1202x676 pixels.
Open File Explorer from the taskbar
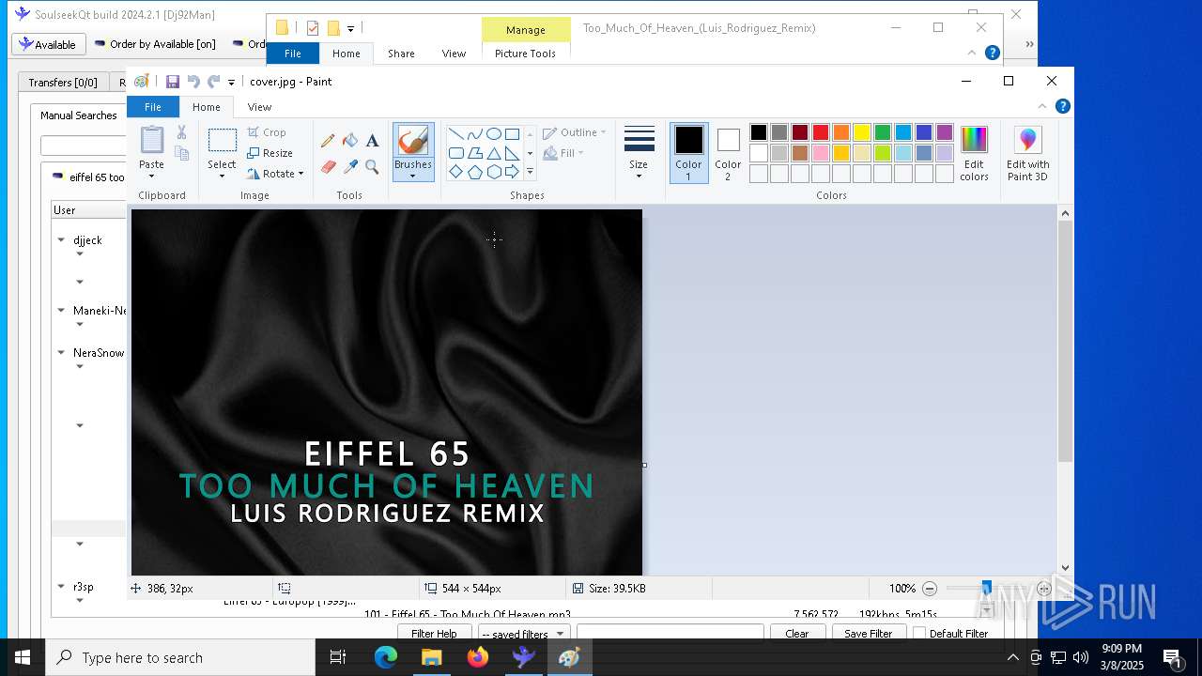(x=432, y=657)
